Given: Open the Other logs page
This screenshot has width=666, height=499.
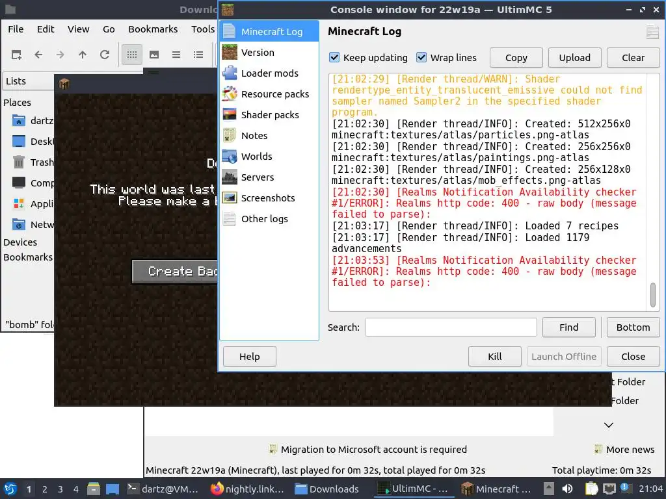Looking at the screenshot, I should click(x=269, y=219).
